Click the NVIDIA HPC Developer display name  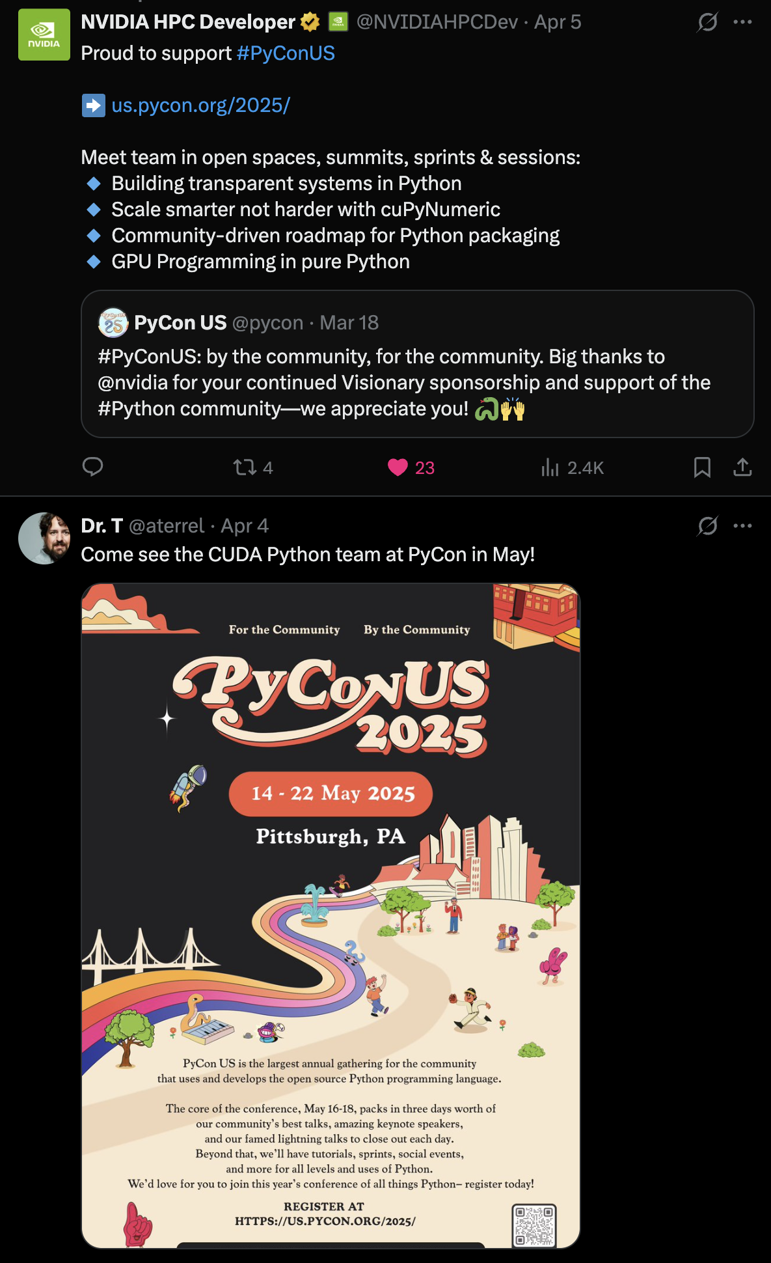[x=188, y=22]
